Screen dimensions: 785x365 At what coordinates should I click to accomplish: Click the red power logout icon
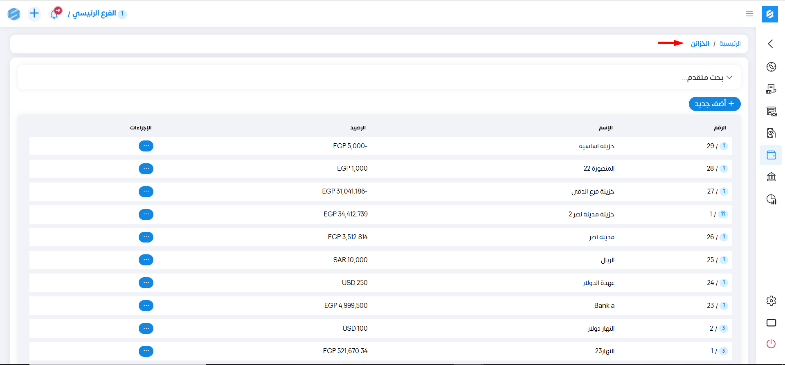pyautogui.click(x=771, y=344)
